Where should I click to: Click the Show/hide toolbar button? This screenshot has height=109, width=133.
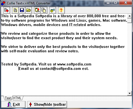pos(47,104)
